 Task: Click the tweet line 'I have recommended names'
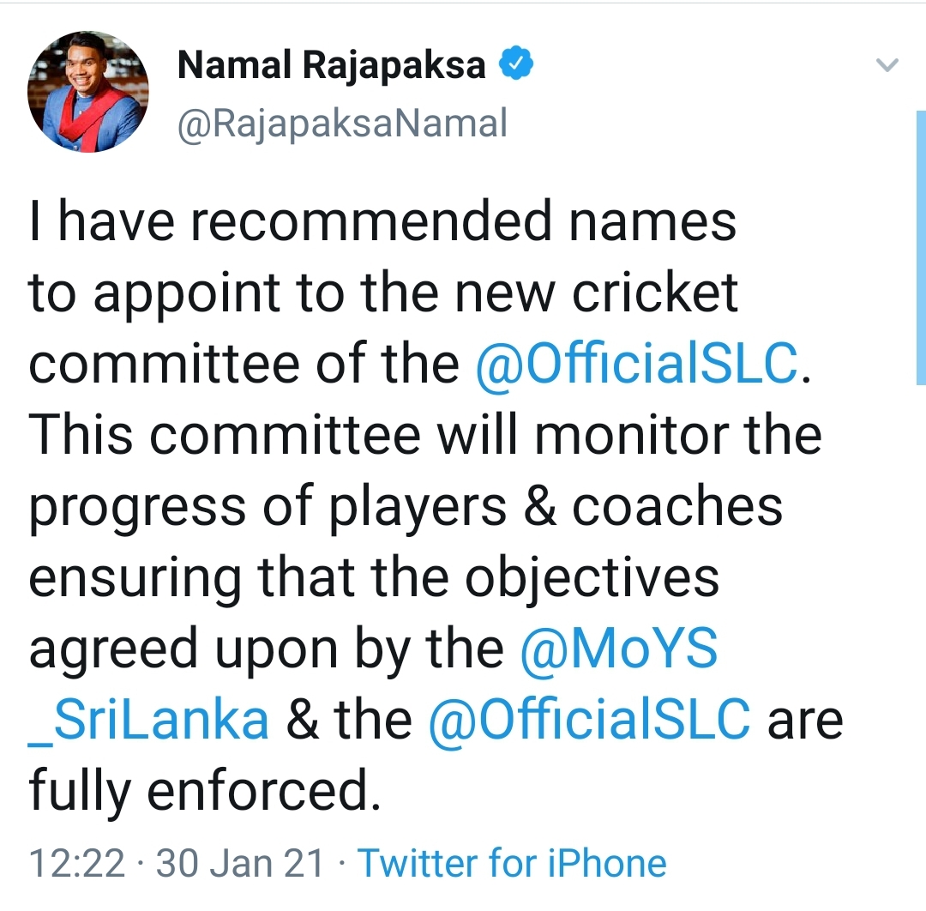click(x=382, y=221)
